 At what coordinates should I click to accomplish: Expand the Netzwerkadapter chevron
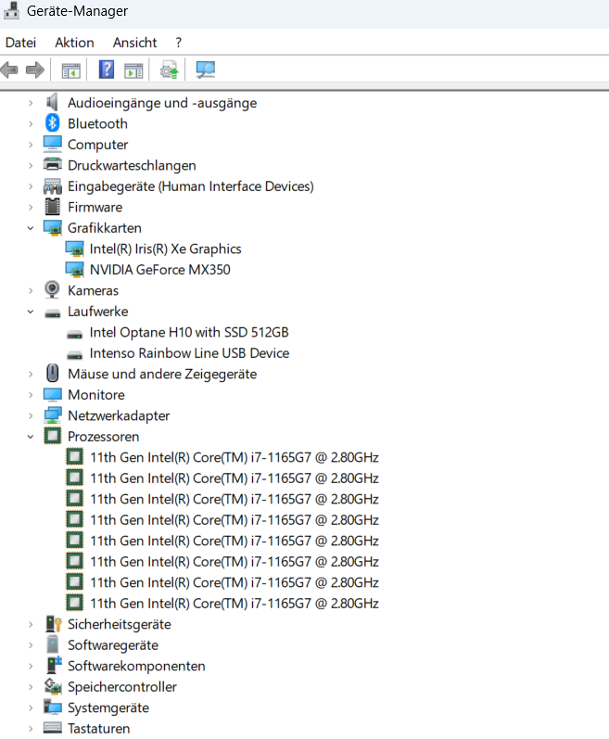(x=31, y=415)
